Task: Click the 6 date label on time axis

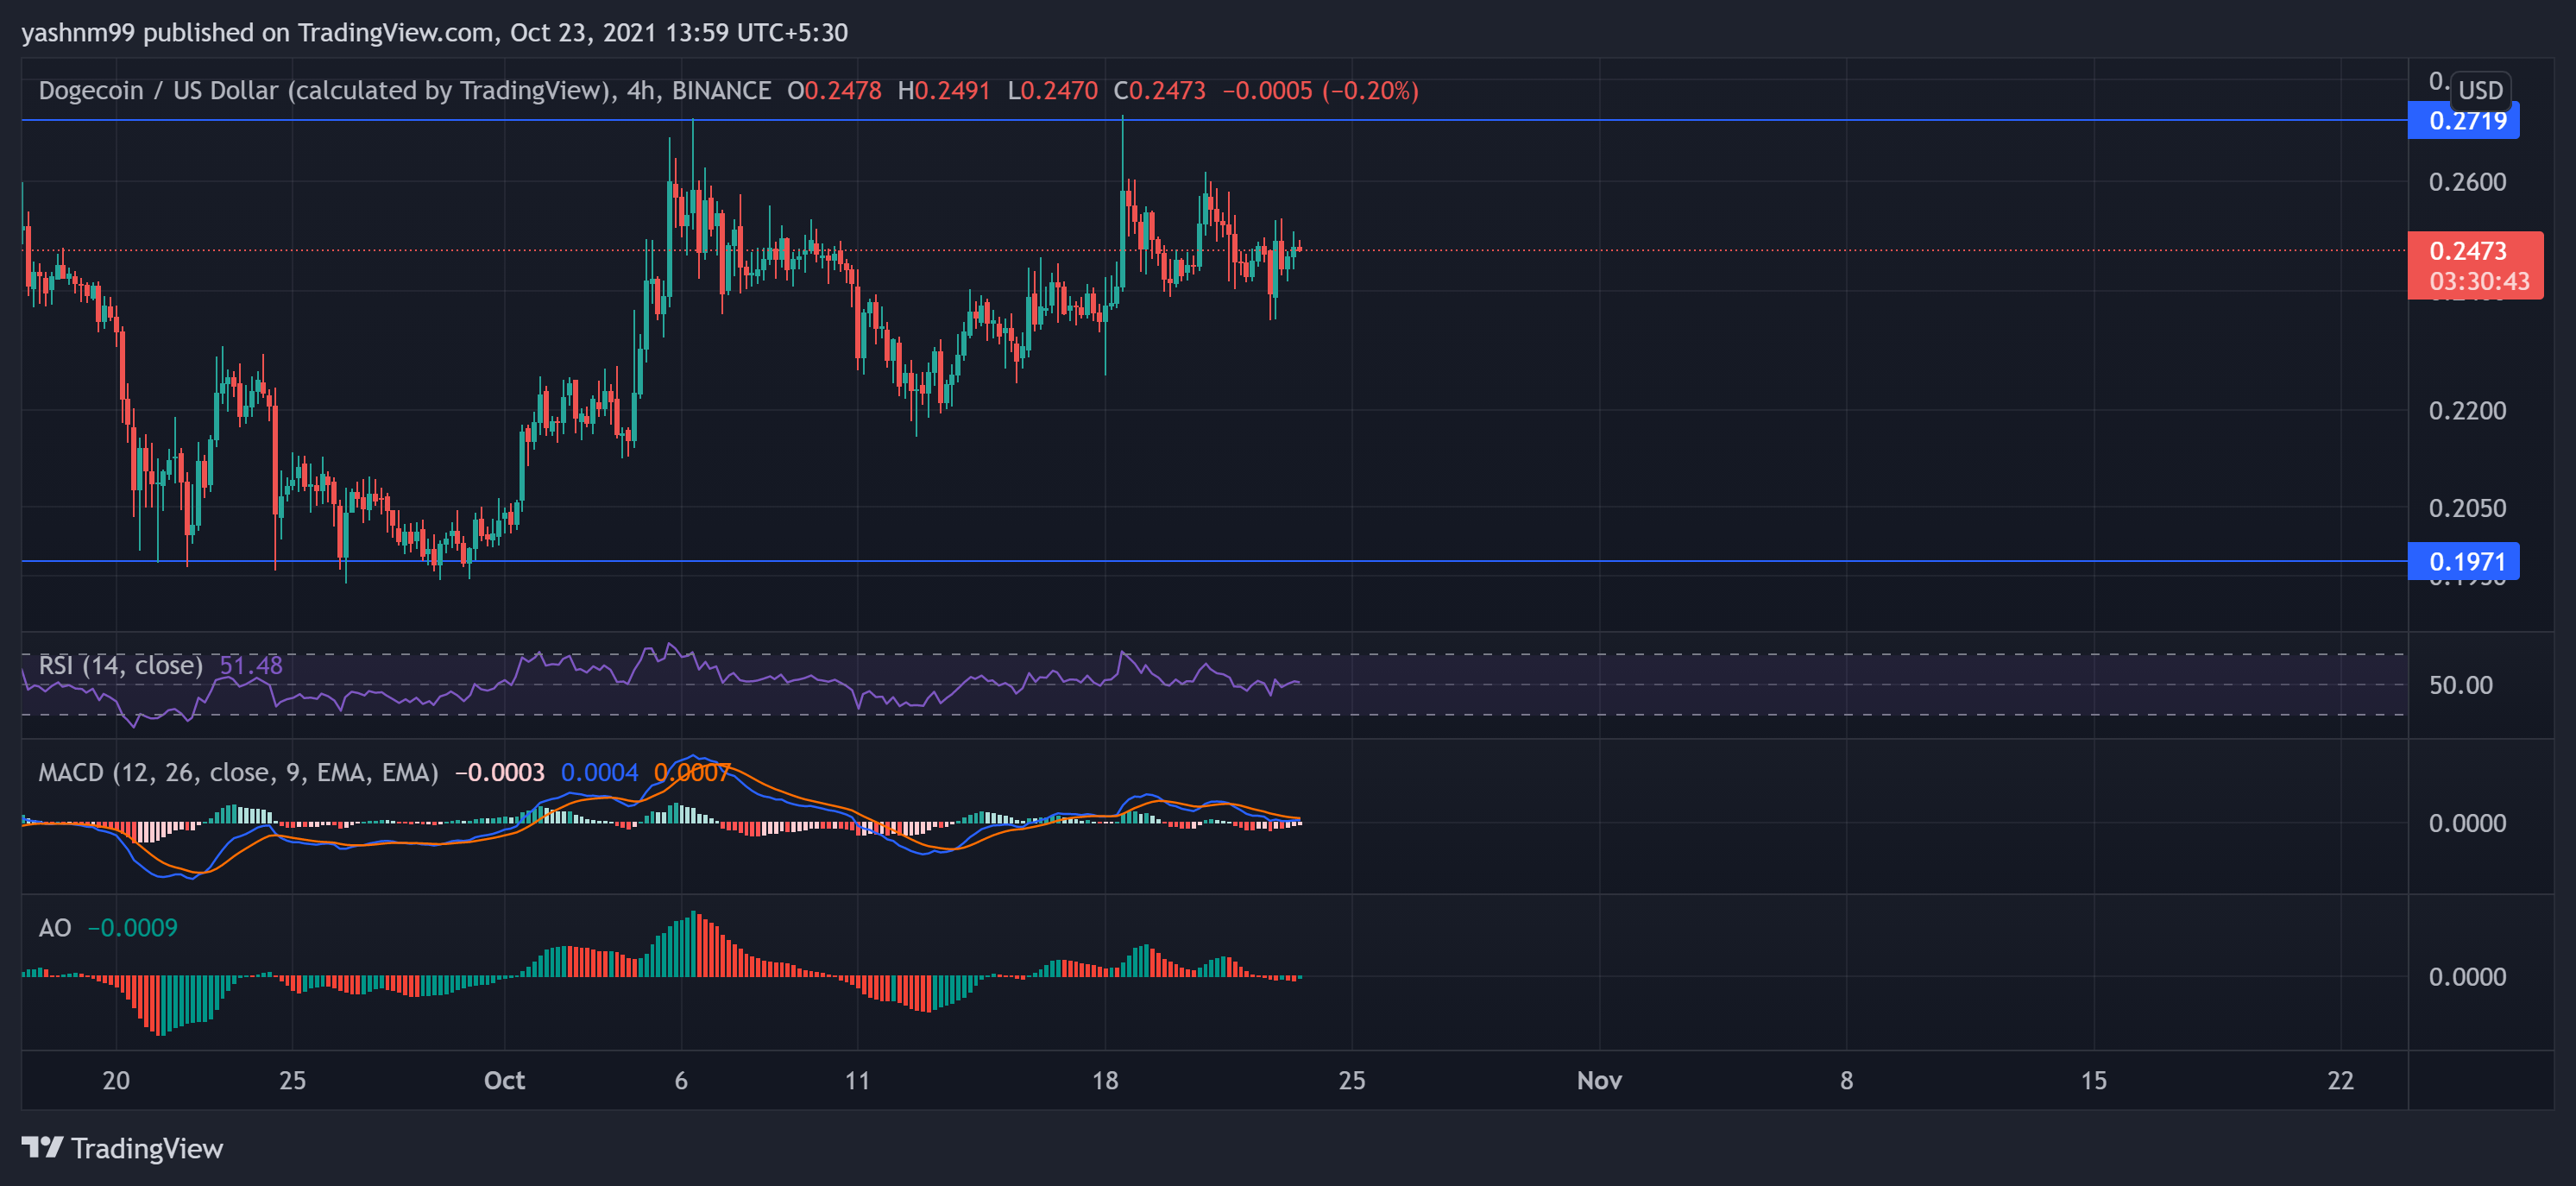Action: click(x=681, y=1080)
